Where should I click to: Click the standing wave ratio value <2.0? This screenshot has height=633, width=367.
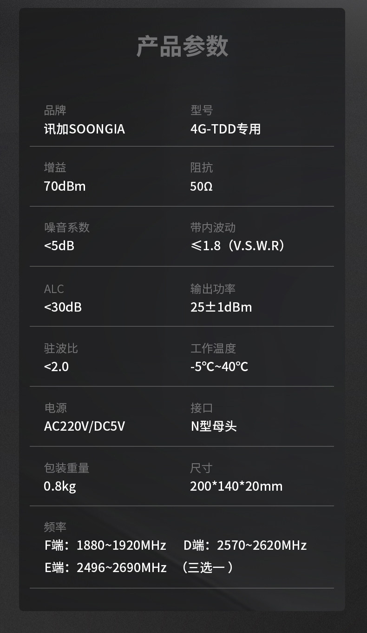[x=56, y=366]
